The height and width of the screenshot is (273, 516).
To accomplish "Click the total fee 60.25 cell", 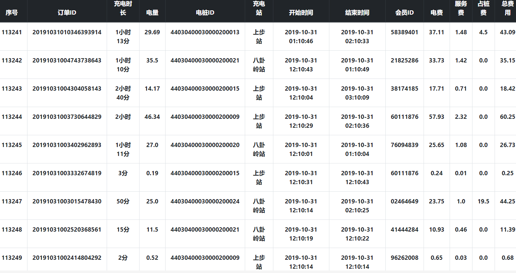I will coord(507,117).
